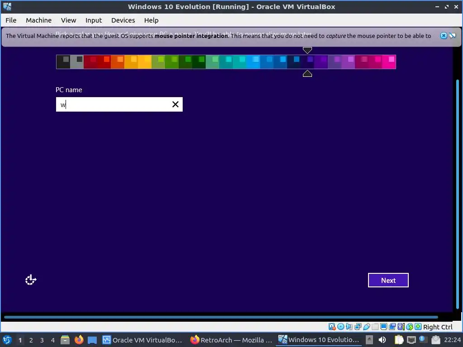Select the hot pink swatch at strip end
The height and width of the screenshot is (347, 463).
(x=389, y=62)
